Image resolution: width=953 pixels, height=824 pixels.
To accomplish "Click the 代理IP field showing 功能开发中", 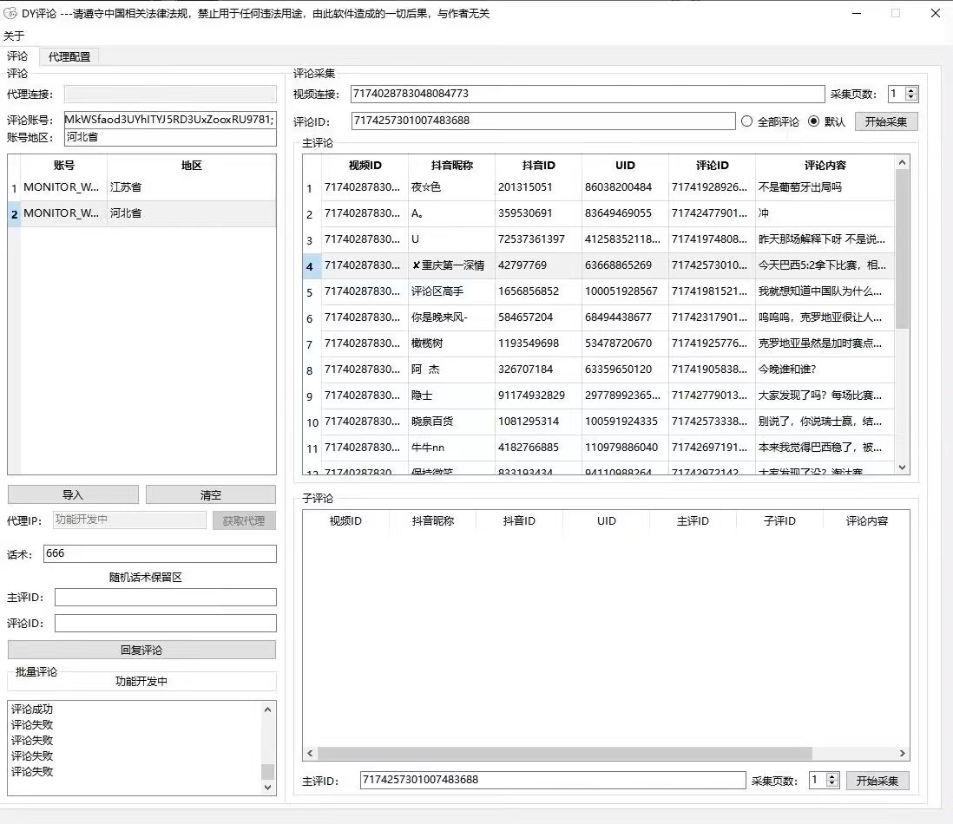I will click(x=129, y=520).
